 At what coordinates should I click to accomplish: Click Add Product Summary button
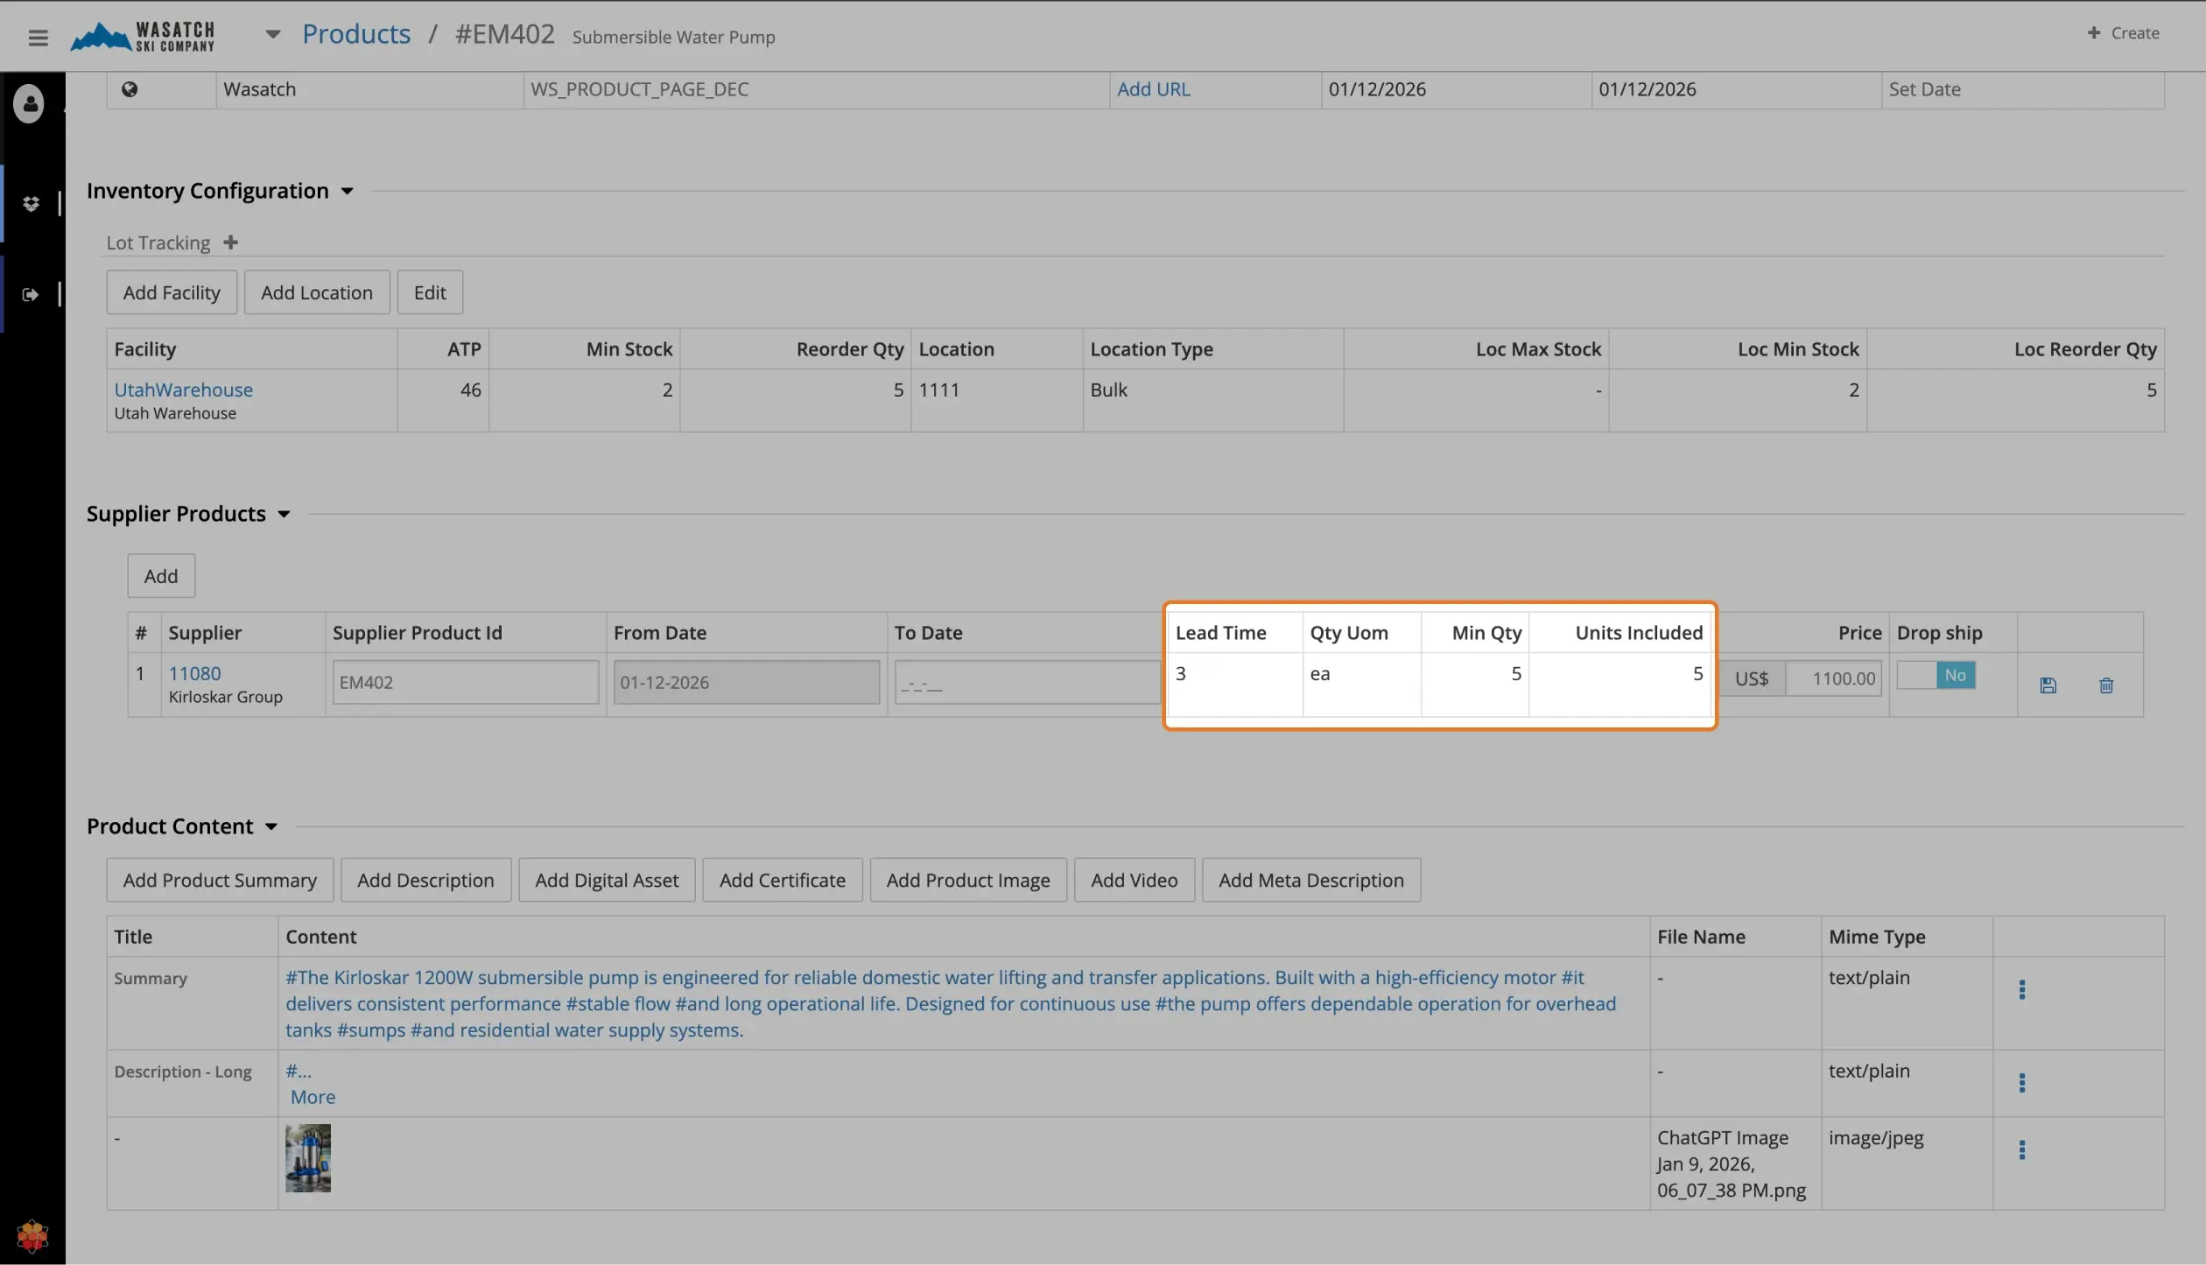tap(220, 880)
